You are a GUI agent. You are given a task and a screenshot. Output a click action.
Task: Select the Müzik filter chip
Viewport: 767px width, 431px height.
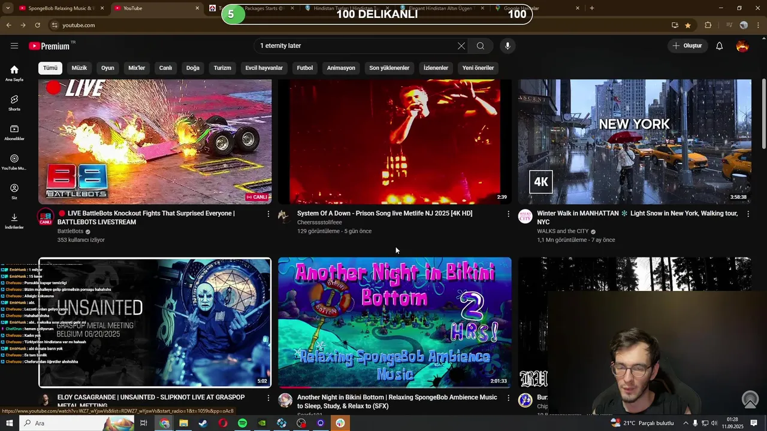point(79,68)
